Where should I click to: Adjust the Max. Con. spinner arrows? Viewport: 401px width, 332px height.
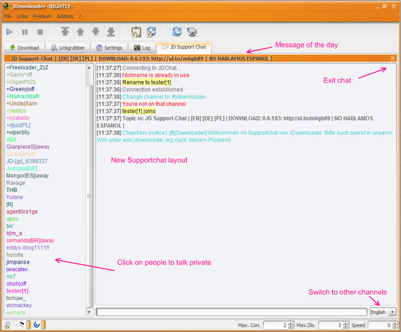(x=291, y=325)
